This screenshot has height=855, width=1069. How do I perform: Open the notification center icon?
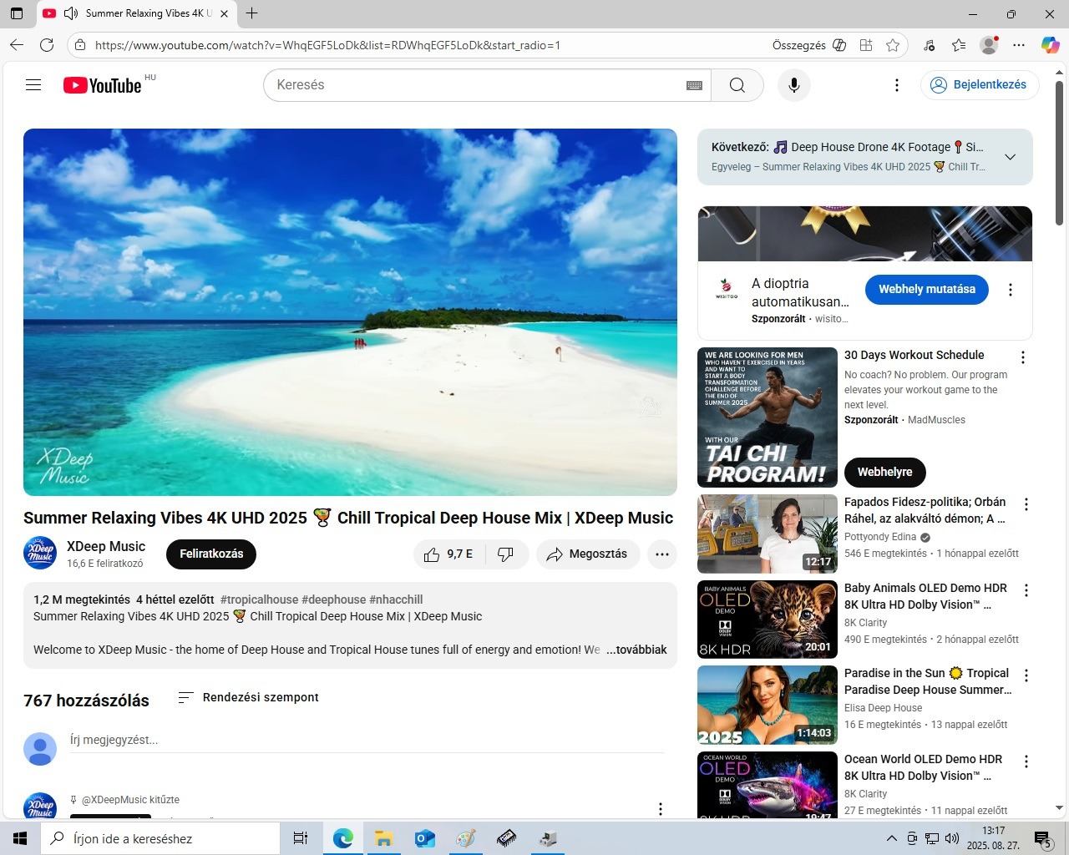point(1042,838)
